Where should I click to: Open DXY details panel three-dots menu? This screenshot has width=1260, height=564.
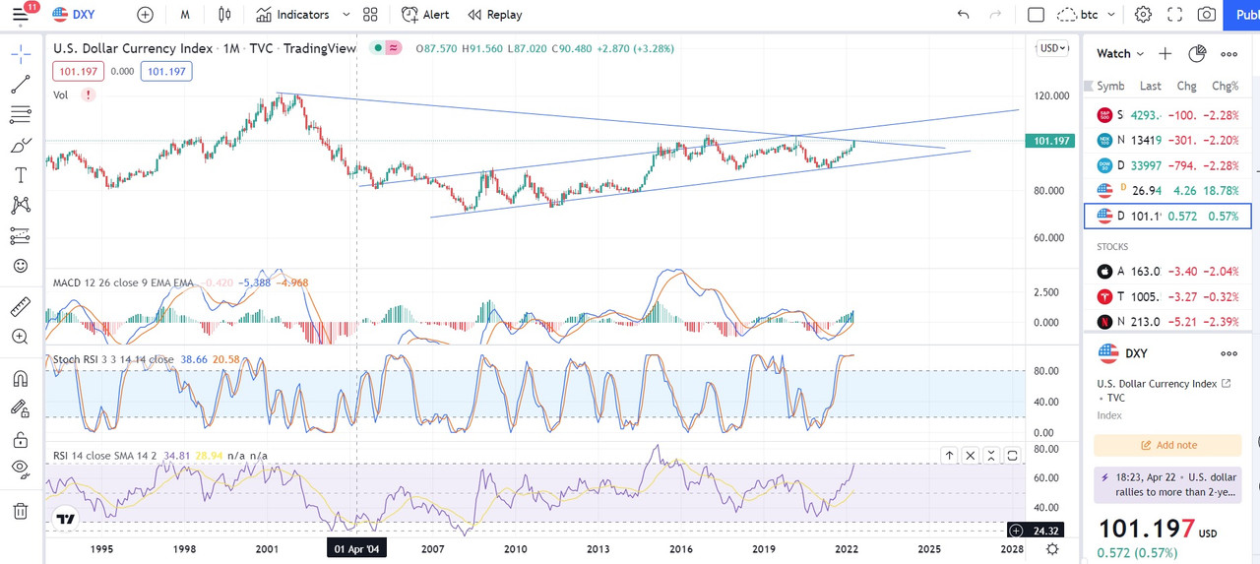coord(1229,353)
